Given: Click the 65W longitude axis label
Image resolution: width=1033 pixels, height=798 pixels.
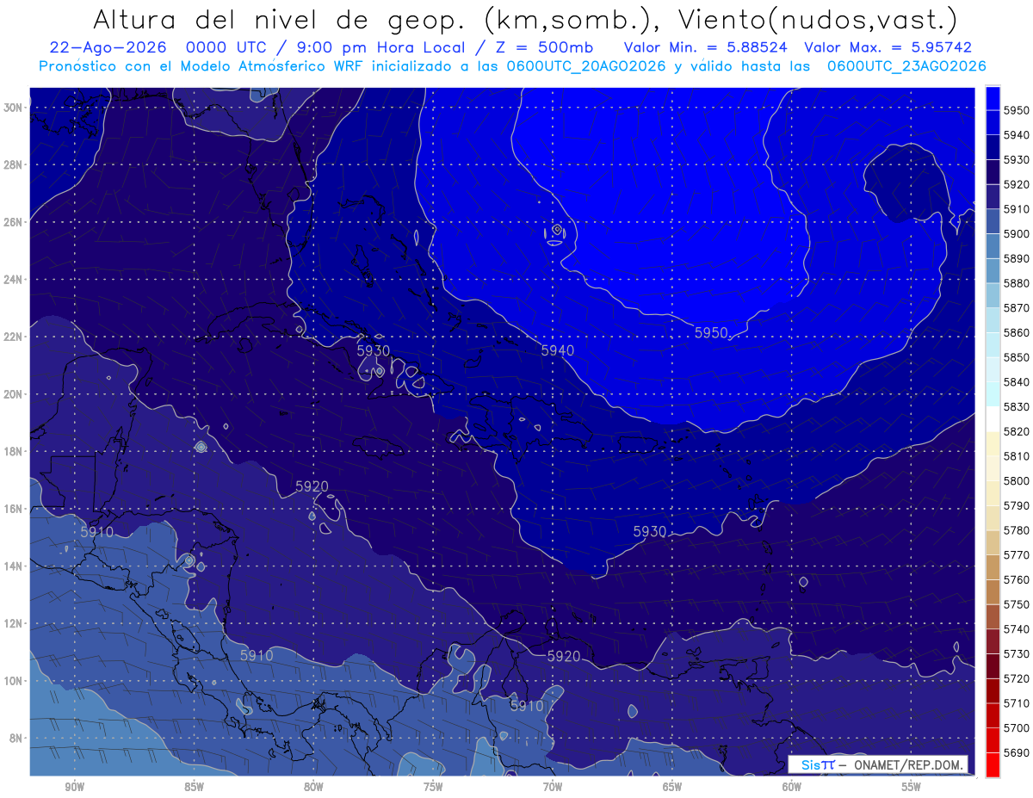Looking at the screenshot, I should click(672, 787).
